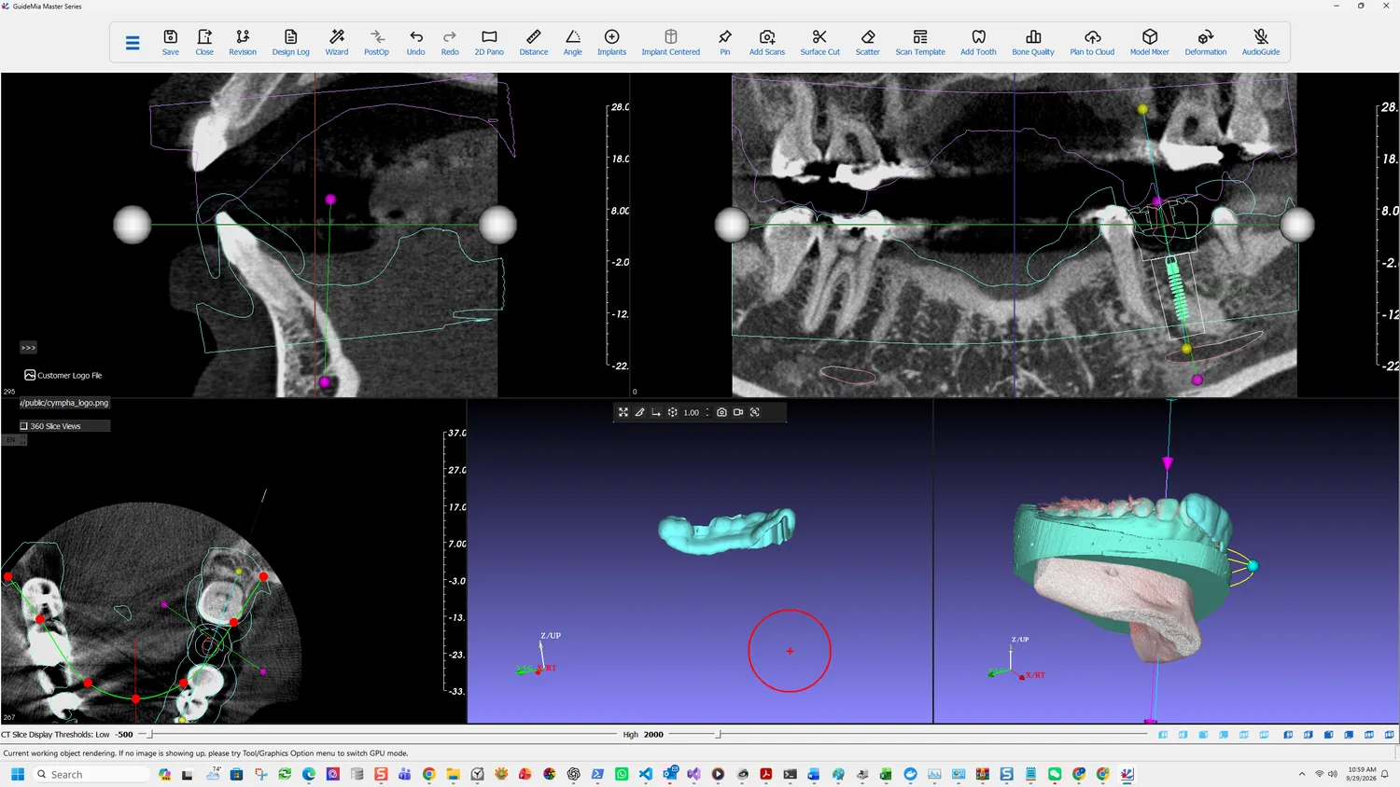
Task: Select the Pin tool
Action: (725, 42)
